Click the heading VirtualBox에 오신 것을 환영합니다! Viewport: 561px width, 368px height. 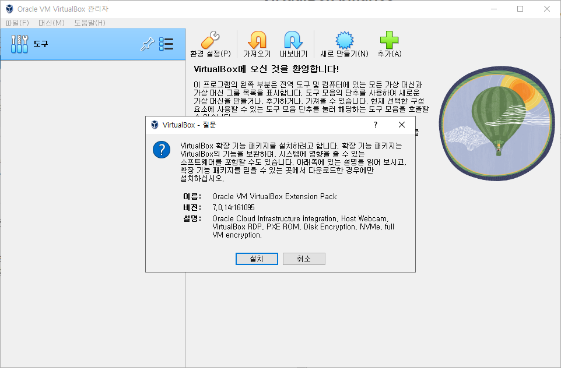click(266, 69)
